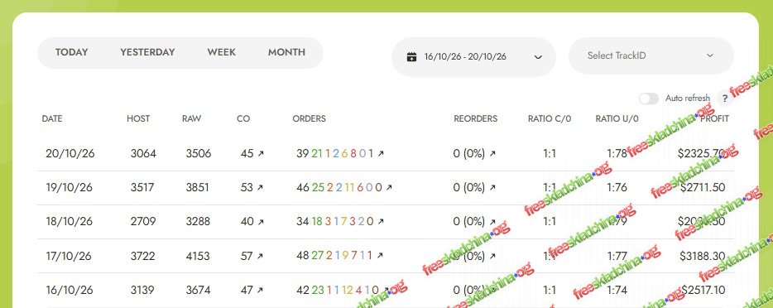Open CO arrow link for 18/10/26 row
This screenshot has height=308, width=773.
(261, 222)
